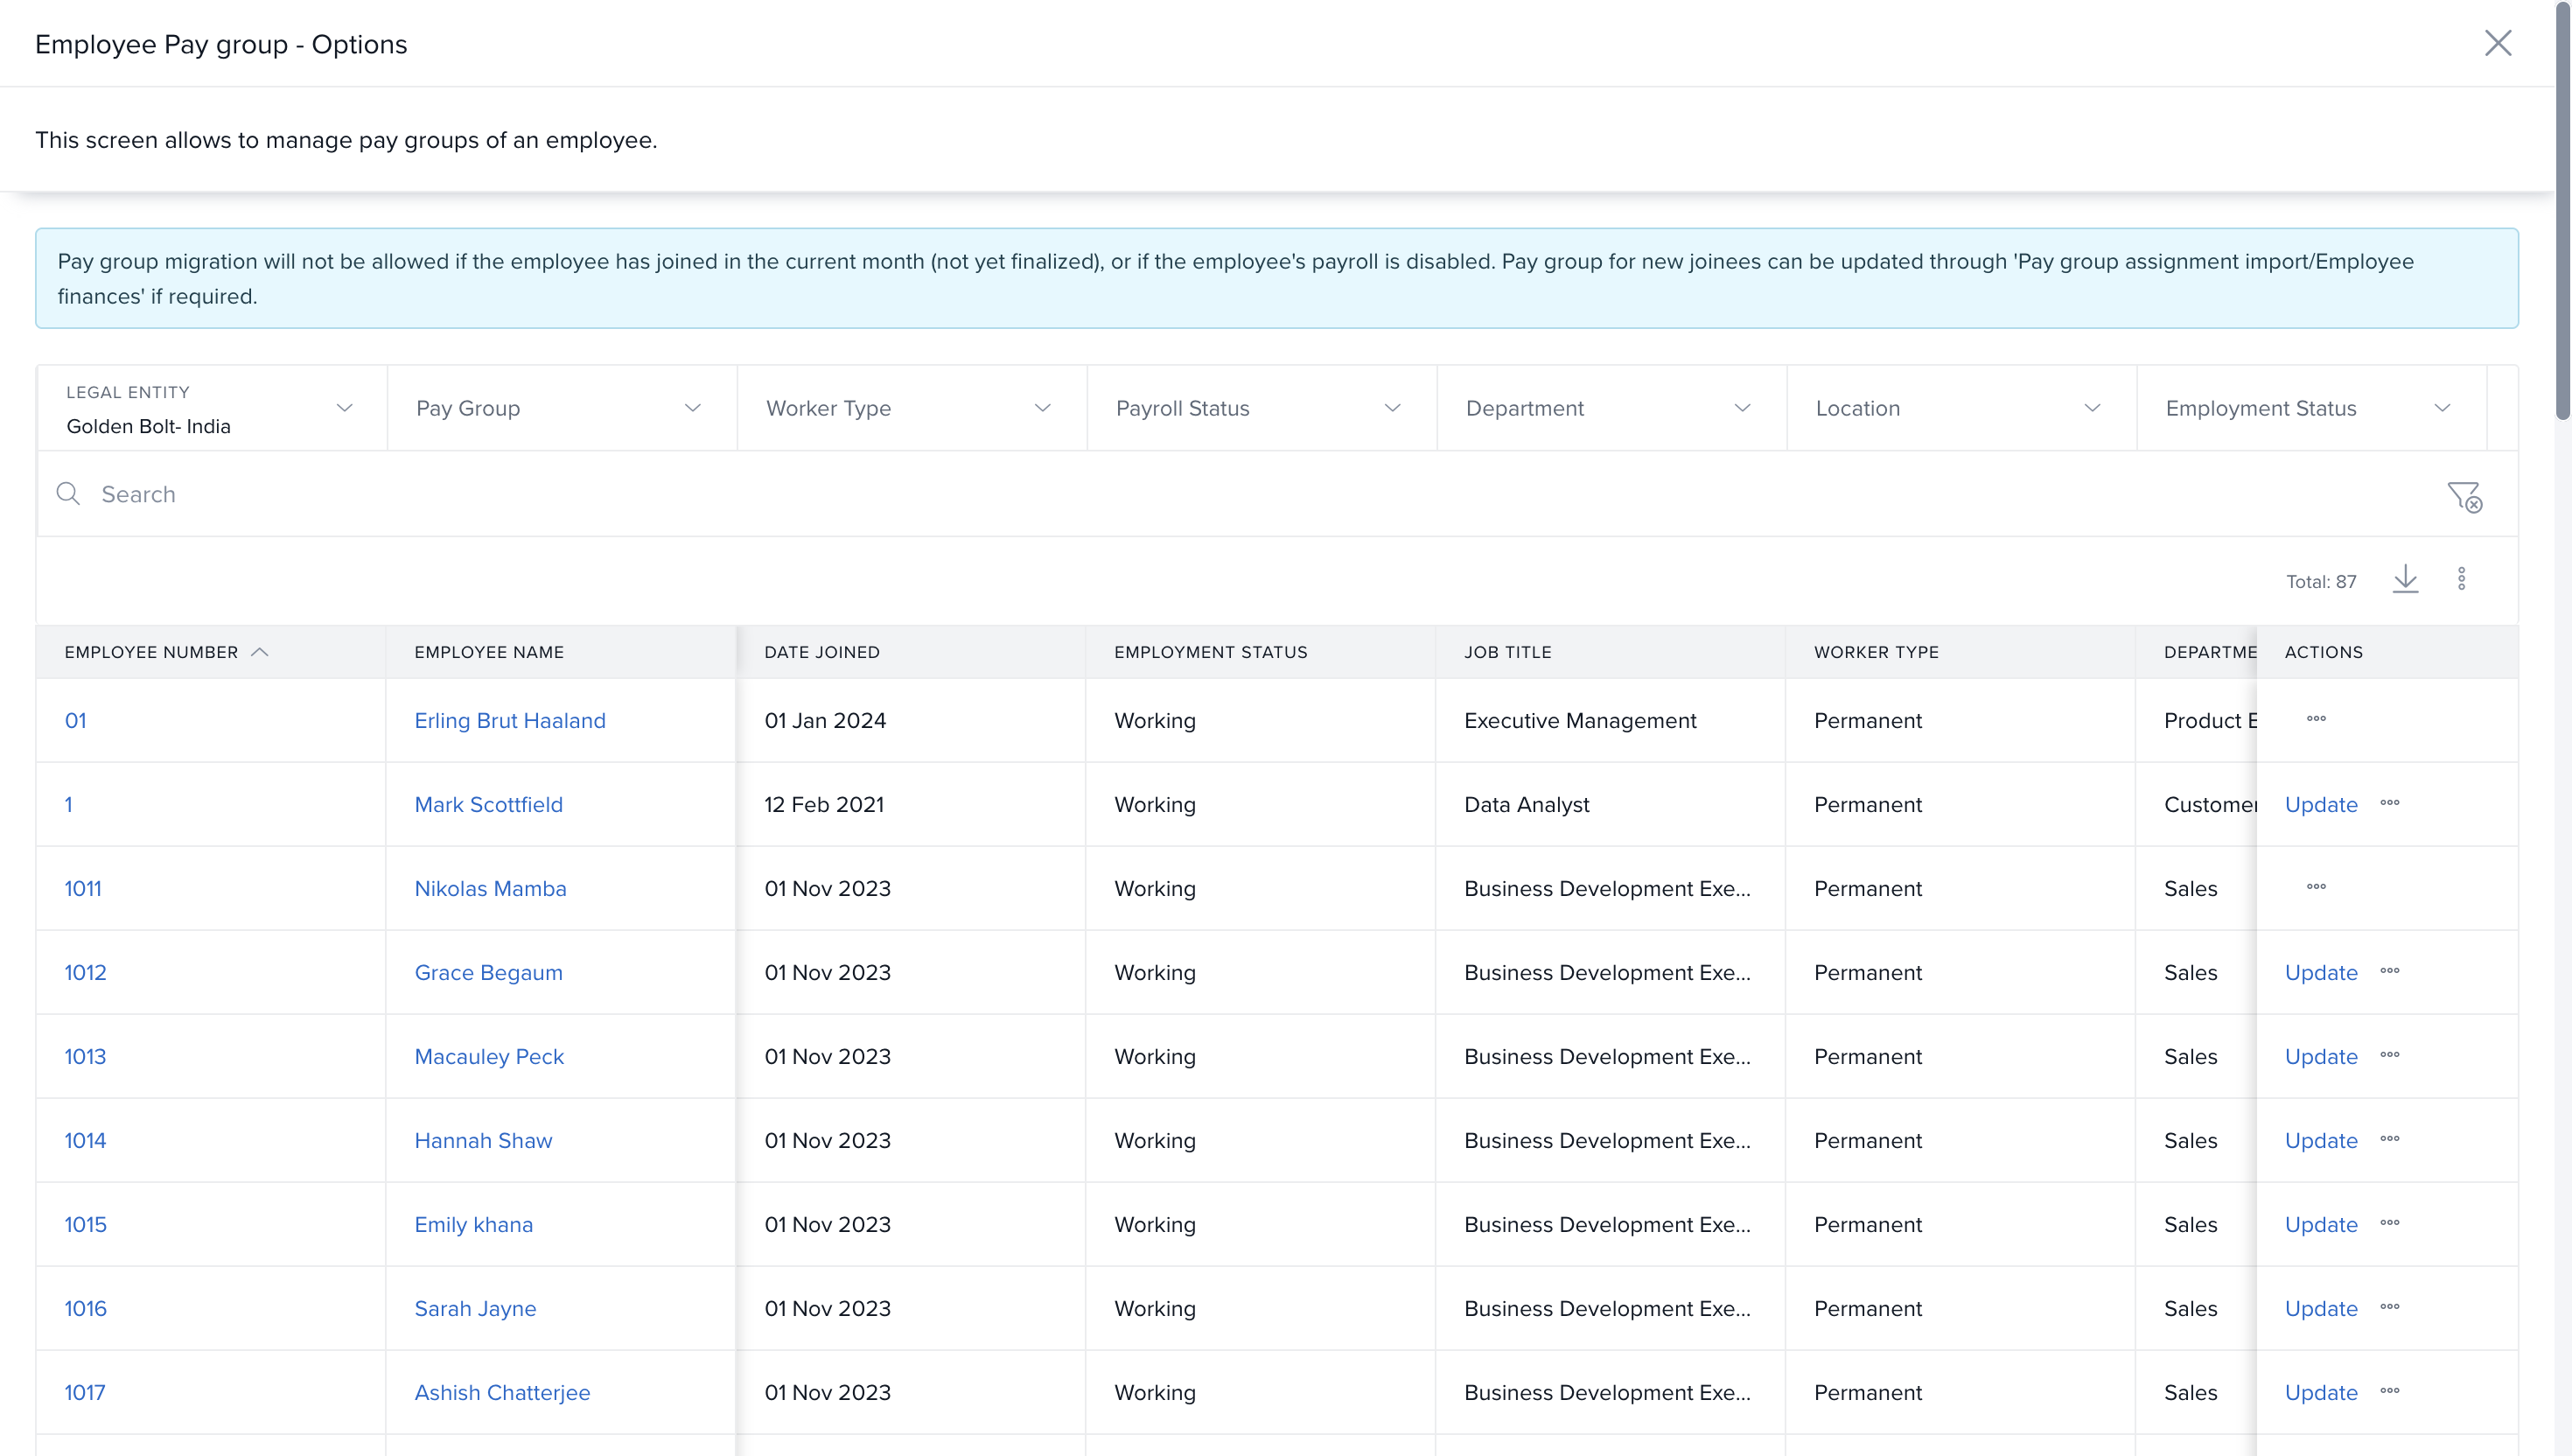
Task: Click employee number 1017 link
Action: click(85, 1392)
